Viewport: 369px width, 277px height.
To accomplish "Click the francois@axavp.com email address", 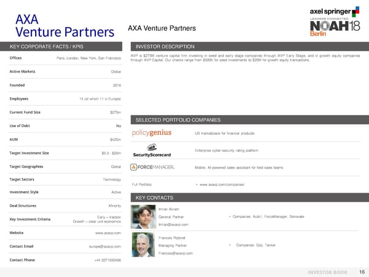I will tap(176, 253).
